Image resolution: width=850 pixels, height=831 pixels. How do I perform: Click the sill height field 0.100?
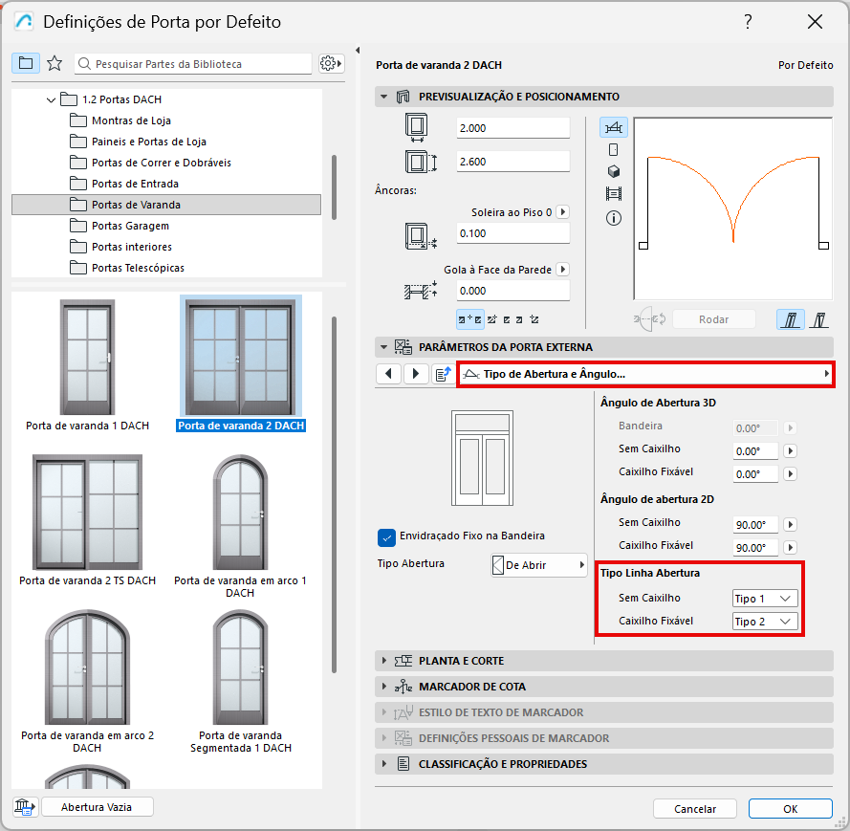(512, 233)
